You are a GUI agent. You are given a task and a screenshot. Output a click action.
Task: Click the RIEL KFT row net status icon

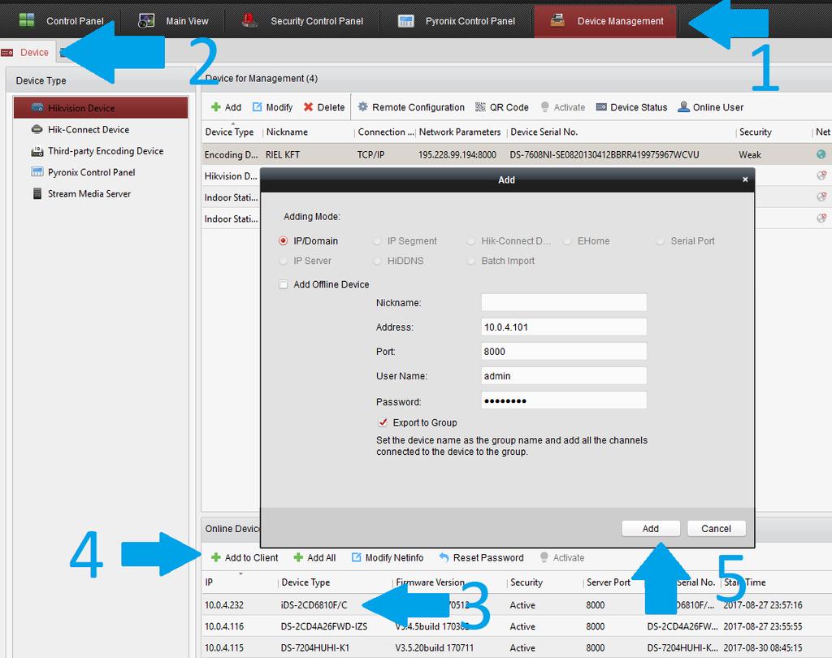coord(821,154)
